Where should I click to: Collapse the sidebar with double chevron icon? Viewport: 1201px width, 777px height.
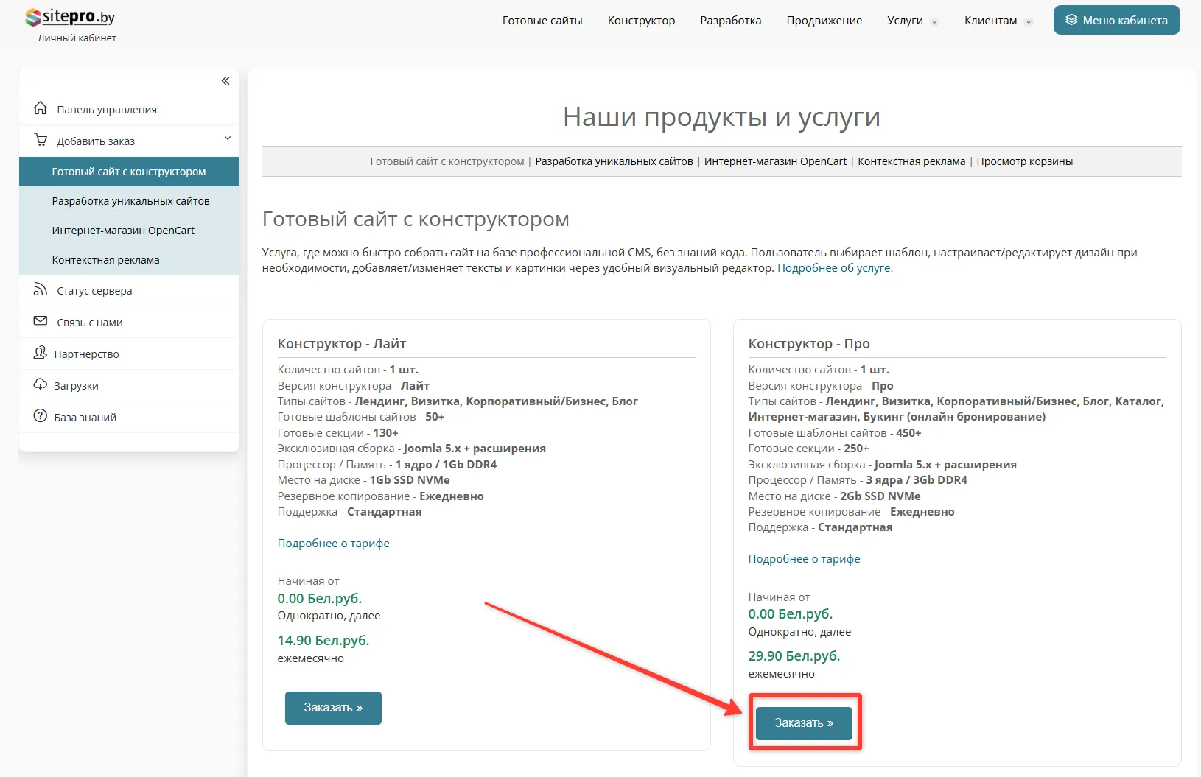click(x=225, y=81)
